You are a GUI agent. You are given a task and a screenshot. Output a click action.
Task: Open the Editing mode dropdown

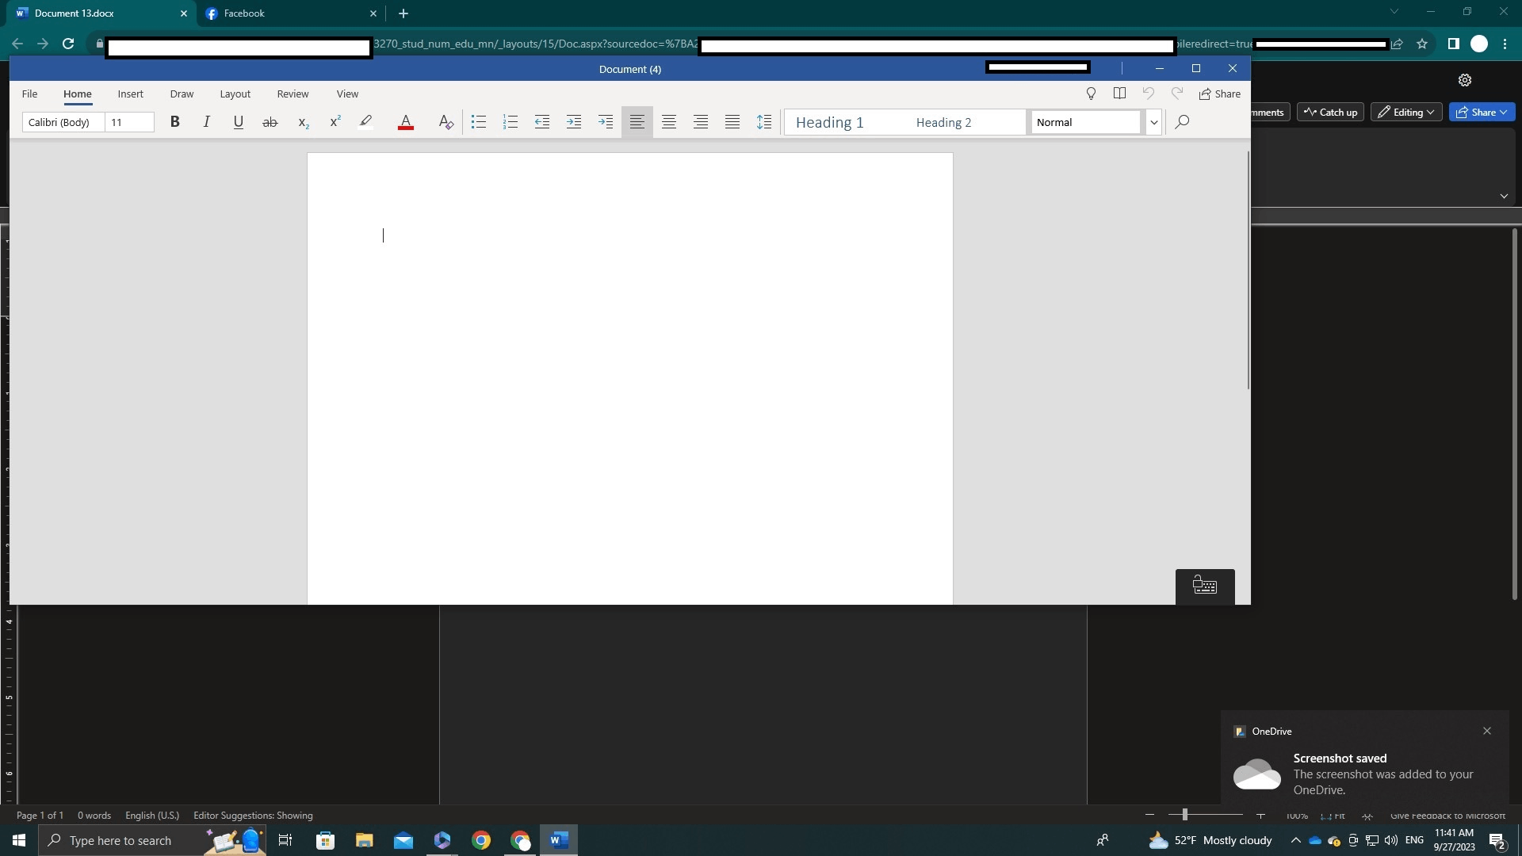[1406, 113]
